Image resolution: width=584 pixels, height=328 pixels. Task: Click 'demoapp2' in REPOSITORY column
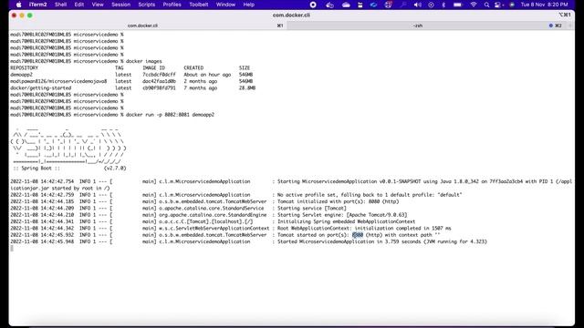click(21, 75)
